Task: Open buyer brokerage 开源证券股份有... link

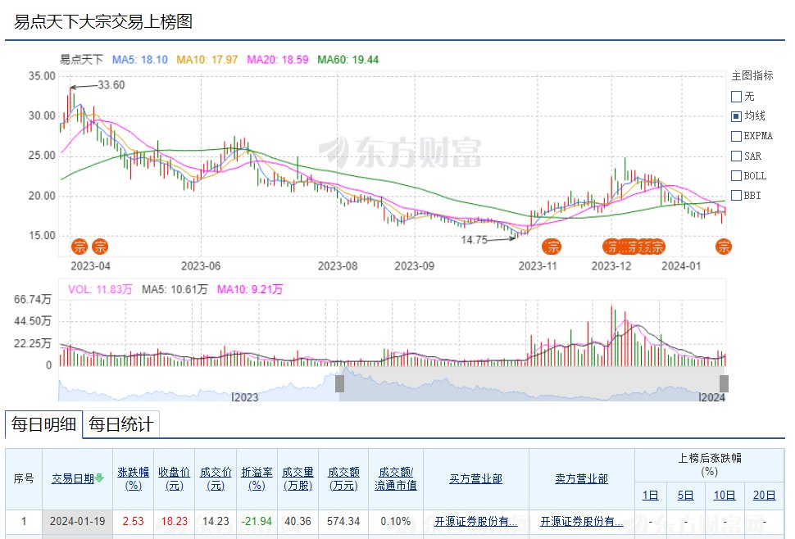Action: 476,521
